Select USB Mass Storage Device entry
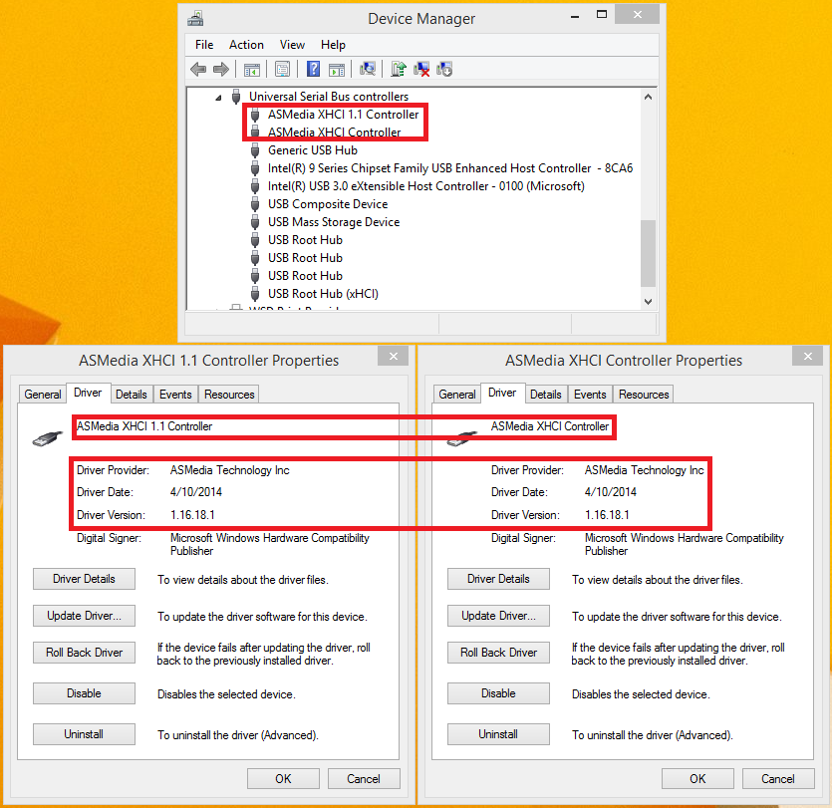The height and width of the screenshot is (808, 832). tap(334, 222)
